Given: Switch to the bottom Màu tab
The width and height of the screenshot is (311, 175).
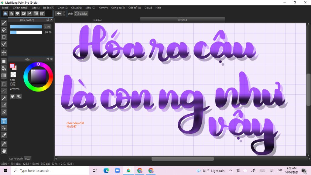Looking at the screenshot, I should click(x=28, y=159).
